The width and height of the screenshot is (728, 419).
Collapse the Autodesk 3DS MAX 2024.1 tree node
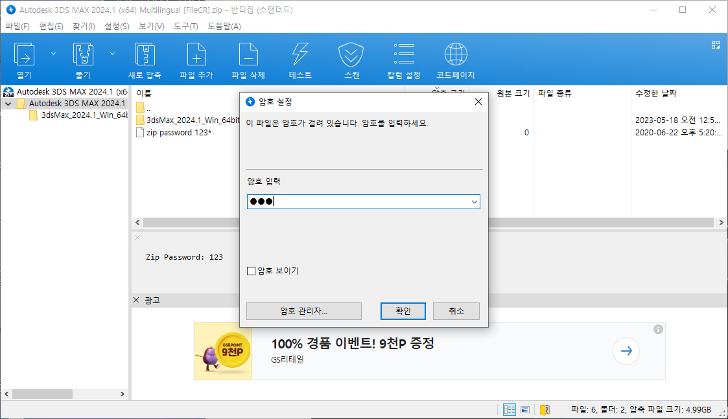(x=8, y=104)
